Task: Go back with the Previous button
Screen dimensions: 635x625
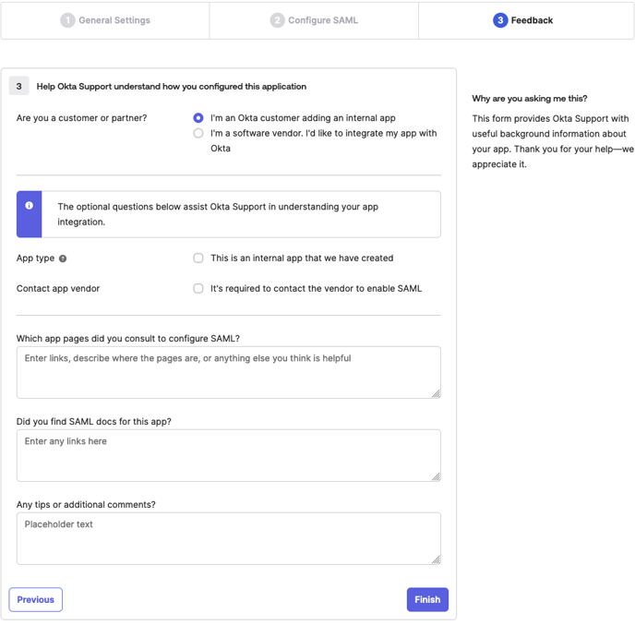Action: coord(36,600)
